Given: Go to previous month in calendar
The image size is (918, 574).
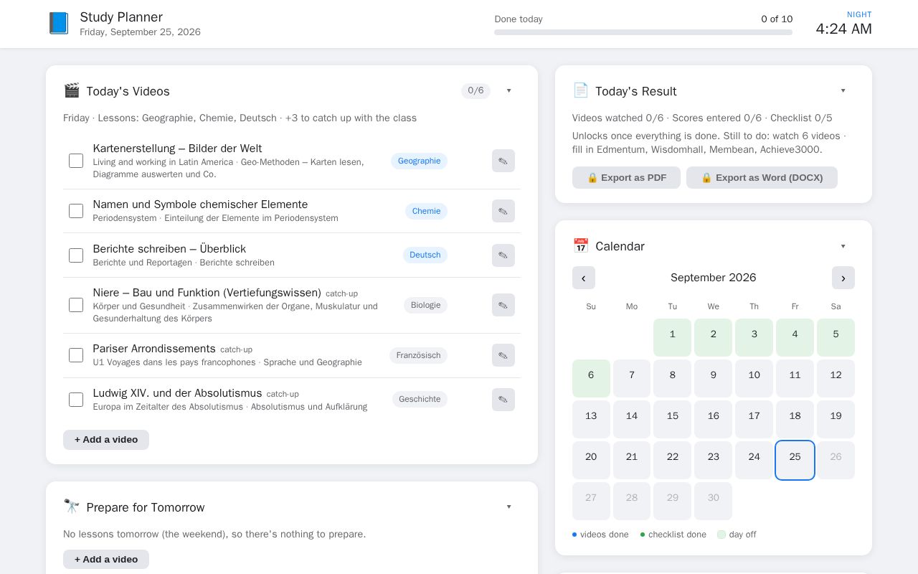Looking at the screenshot, I should (584, 278).
